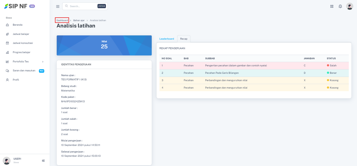The width and height of the screenshot is (357, 166).
Task: Open the Beranda home icon
Action: pyautogui.click(x=7, y=25)
